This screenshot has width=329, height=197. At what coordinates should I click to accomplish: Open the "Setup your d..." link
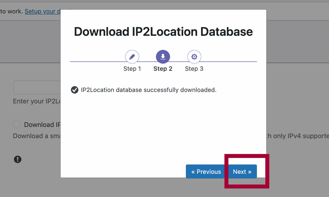pos(42,11)
